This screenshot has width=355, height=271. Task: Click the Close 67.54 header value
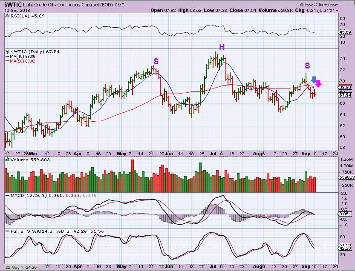point(243,10)
